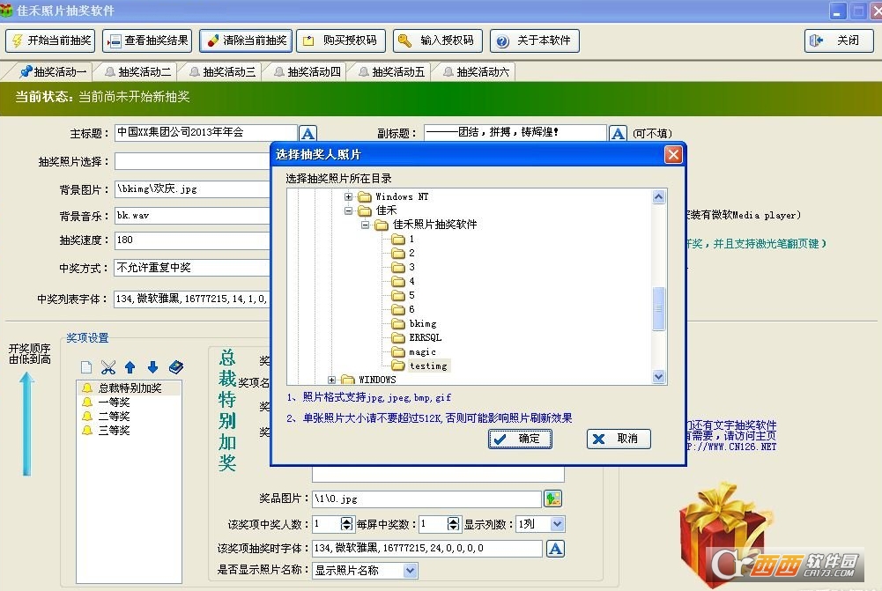Click the new prize item icon
This screenshot has height=591, width=882.
point(86,367)
